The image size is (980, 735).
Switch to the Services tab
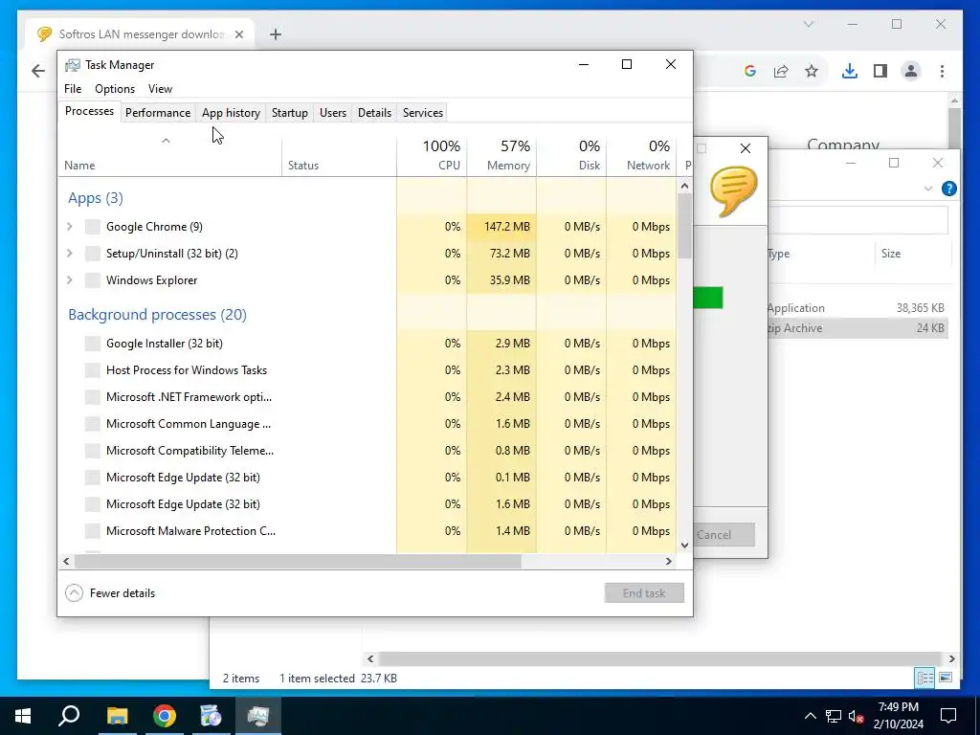click(x=423, y=113)
